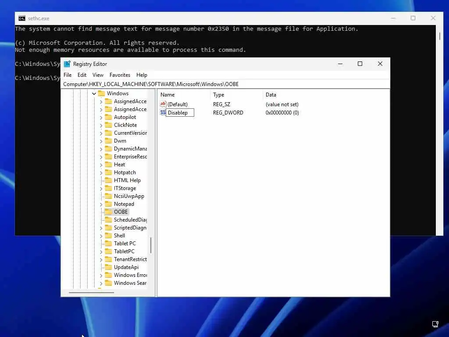Click the Name column header
Viewport: 449px width, 337px height.
pos(184,95)
